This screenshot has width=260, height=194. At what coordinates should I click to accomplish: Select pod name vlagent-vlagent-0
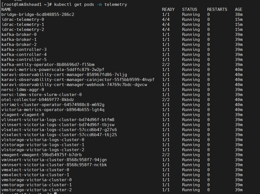(23, 115)
